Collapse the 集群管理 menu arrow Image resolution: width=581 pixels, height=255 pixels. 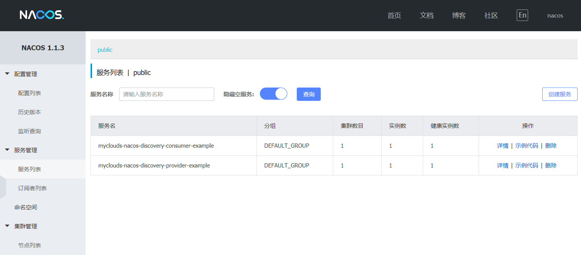click(x=7, y=226)
